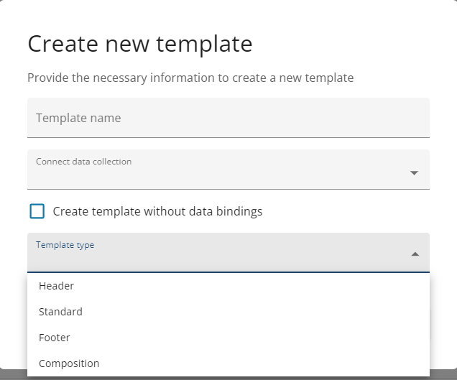
Task: Enable Create template without data bindings checkbox
Action: coord(37,211)
